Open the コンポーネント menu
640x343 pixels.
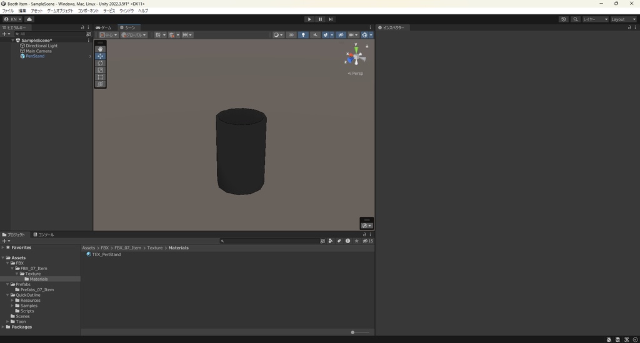(88, 11)
